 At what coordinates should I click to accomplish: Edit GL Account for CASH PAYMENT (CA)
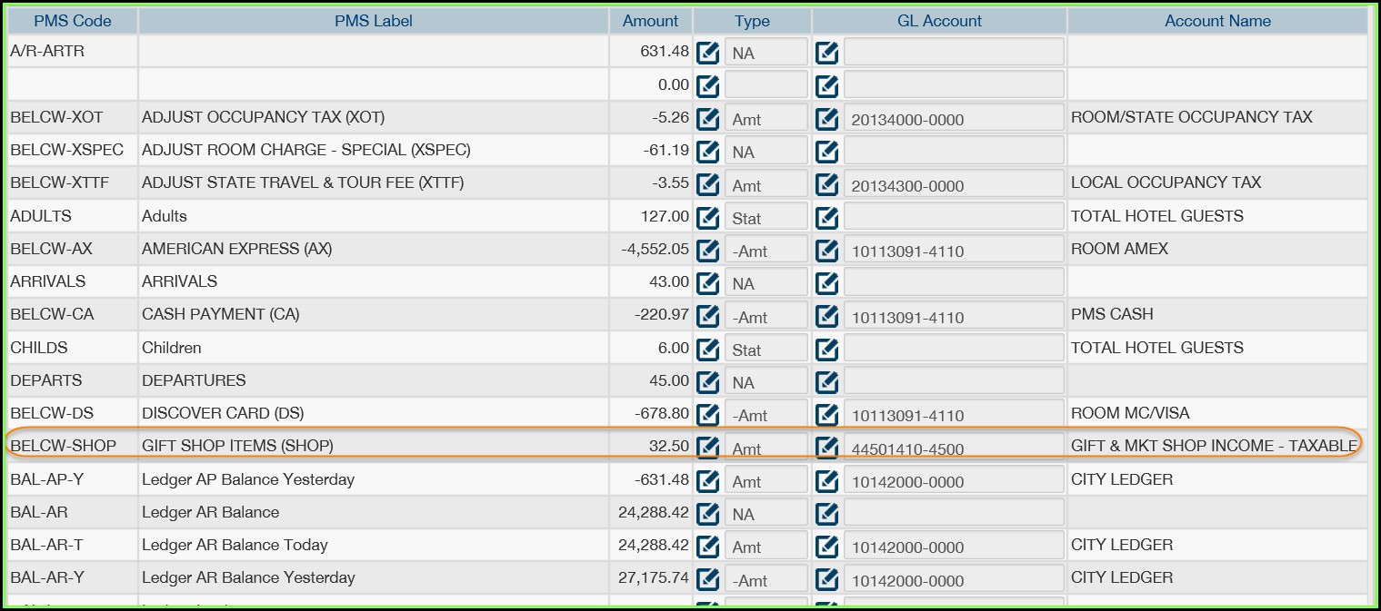826,316
